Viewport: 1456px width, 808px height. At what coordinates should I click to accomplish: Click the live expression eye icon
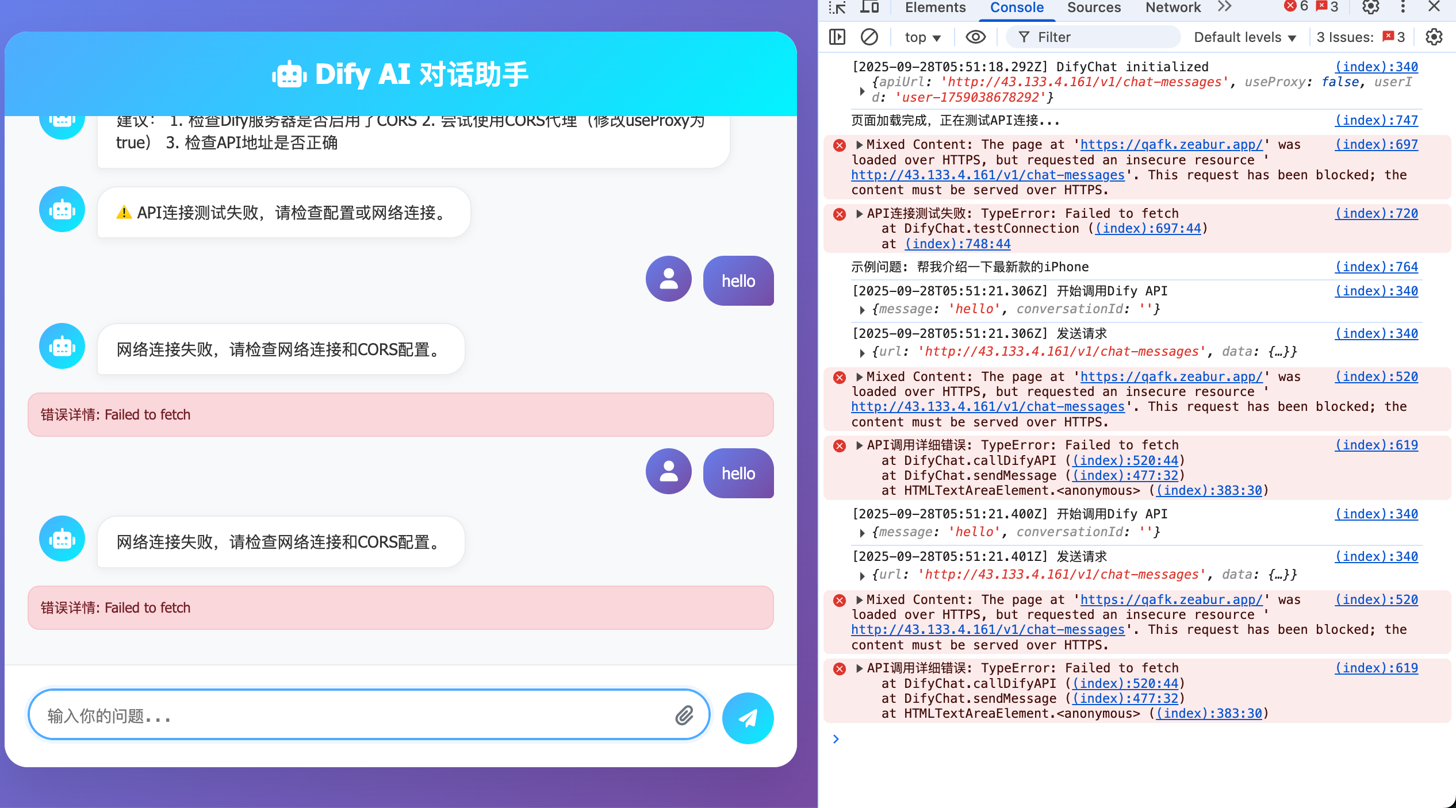pos(975,37)
